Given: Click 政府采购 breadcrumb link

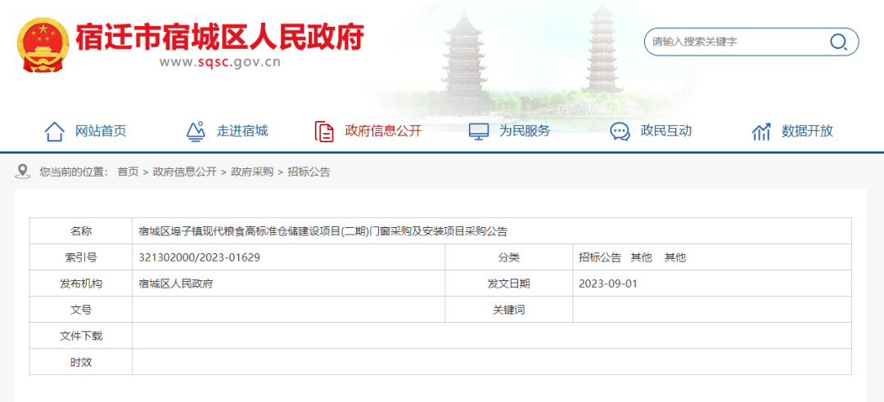Looking at the screenshot, I should [252, 172].
